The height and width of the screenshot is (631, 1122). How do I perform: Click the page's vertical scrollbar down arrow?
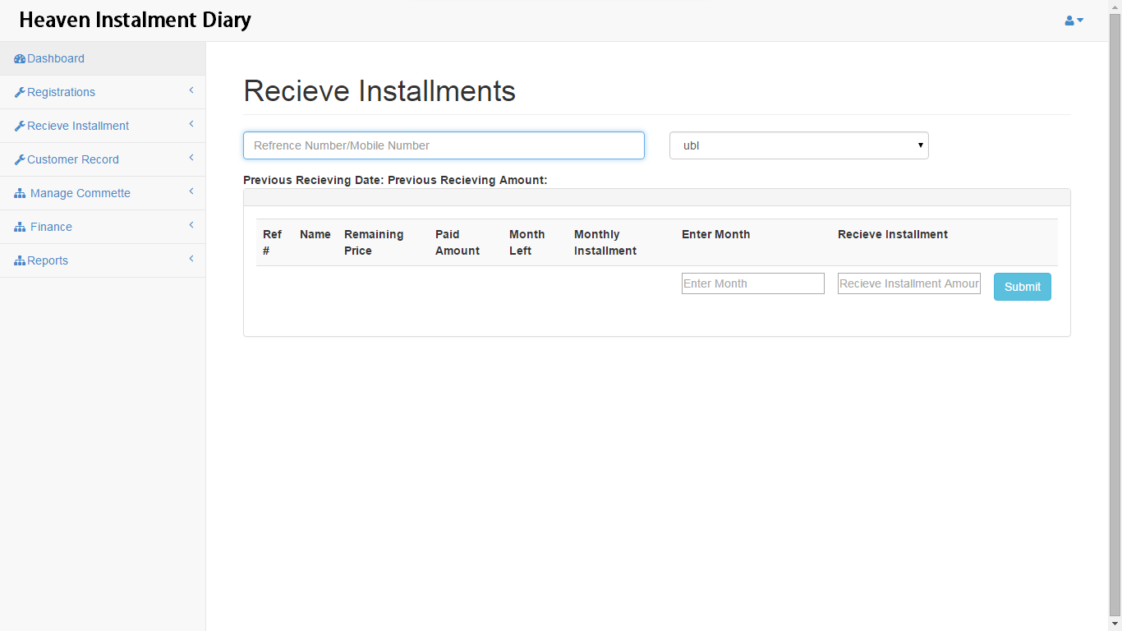tap(1115, 624)
